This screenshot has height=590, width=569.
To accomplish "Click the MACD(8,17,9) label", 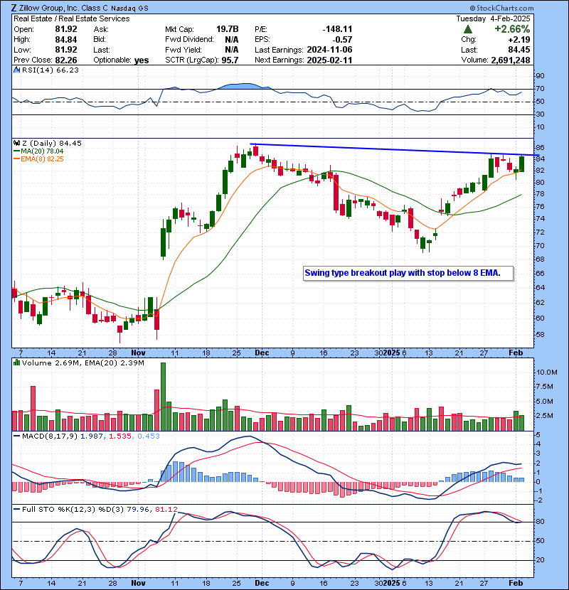I will (50, 436).
